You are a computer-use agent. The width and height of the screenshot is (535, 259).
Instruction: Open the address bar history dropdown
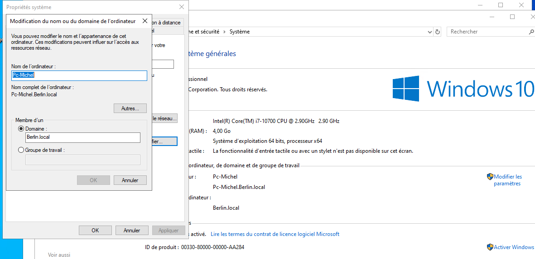(x=430, y=32)
